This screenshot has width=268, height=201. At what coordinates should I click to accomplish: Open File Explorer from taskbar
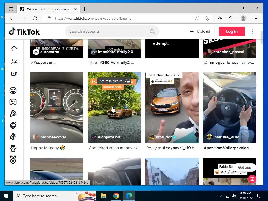[x=103, y=196]
